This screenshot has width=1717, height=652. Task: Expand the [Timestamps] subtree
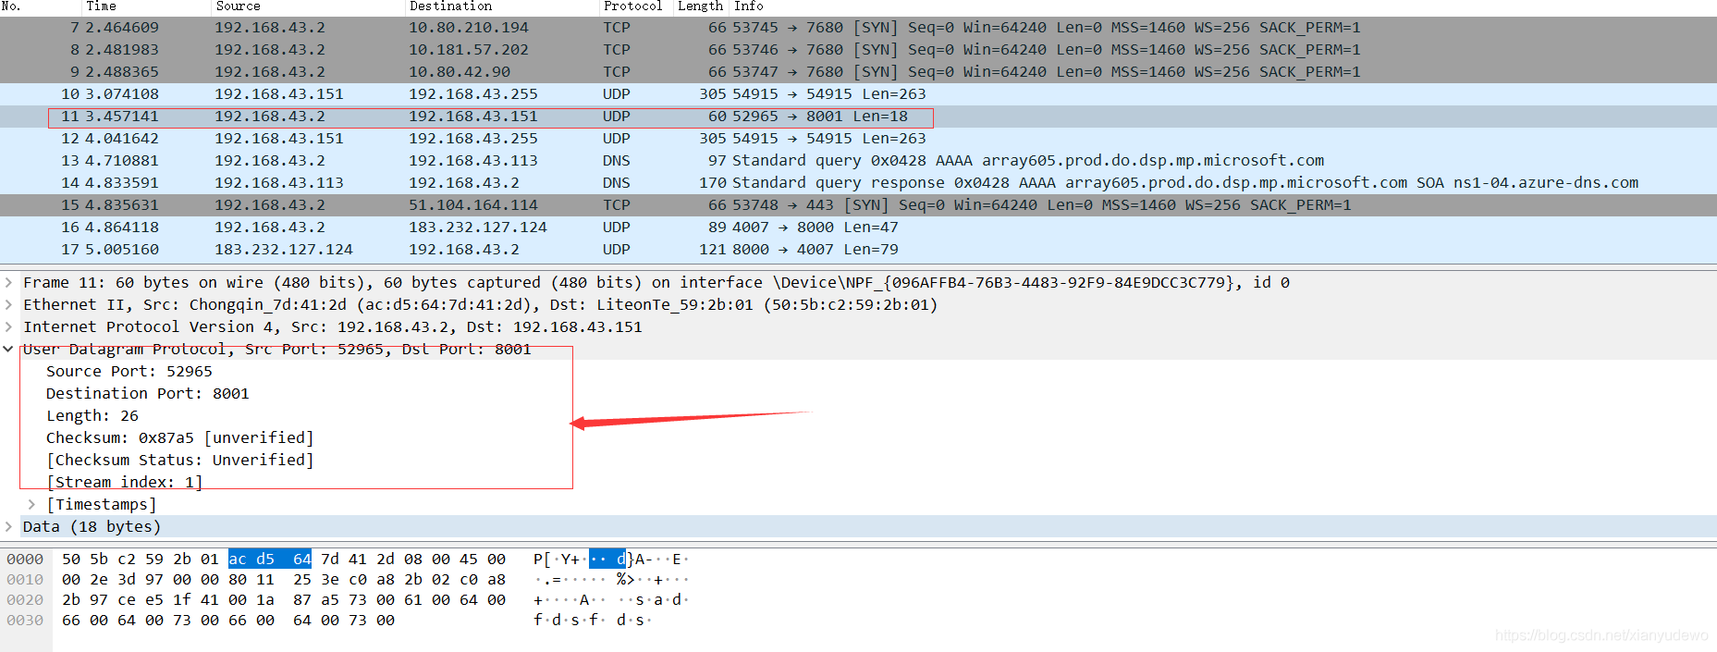[31, 505]
